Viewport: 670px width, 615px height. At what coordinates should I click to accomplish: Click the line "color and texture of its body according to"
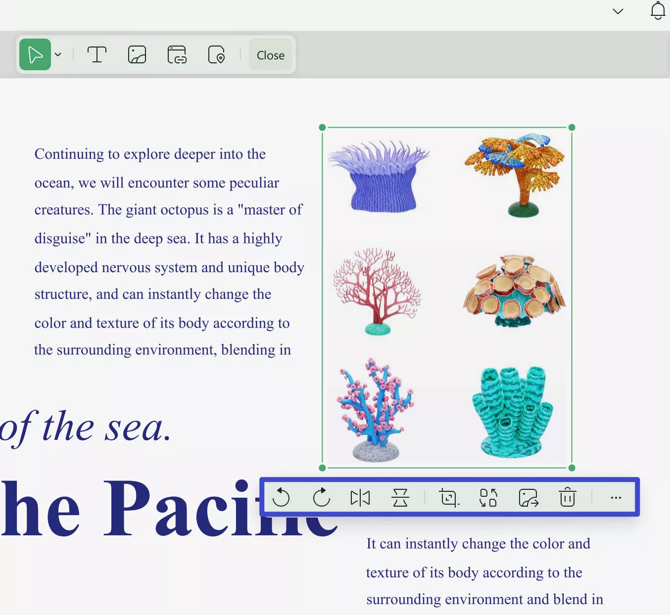point(162,323)
